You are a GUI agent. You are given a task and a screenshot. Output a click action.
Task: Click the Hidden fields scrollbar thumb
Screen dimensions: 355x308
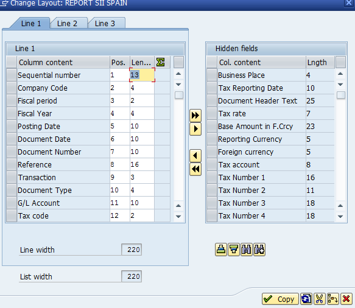point(341,95)
